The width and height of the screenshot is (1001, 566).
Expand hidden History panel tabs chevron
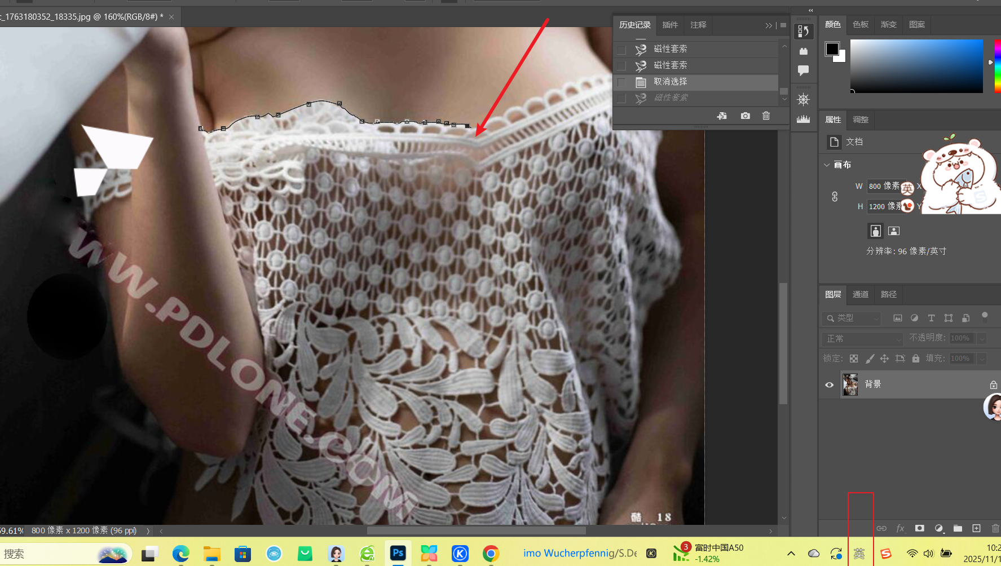pyautogui.click(x=768, y=25)
